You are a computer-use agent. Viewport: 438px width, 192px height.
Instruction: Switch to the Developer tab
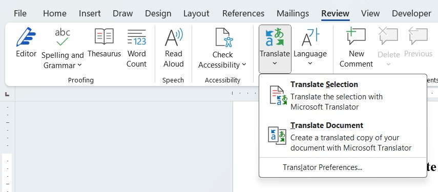coord(411,13)
